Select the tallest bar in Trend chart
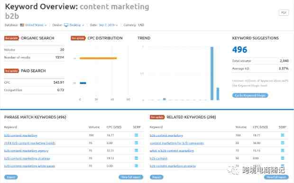Image resolution: width=294 pixels, height=183 pixels. click(x=212, y=74)
